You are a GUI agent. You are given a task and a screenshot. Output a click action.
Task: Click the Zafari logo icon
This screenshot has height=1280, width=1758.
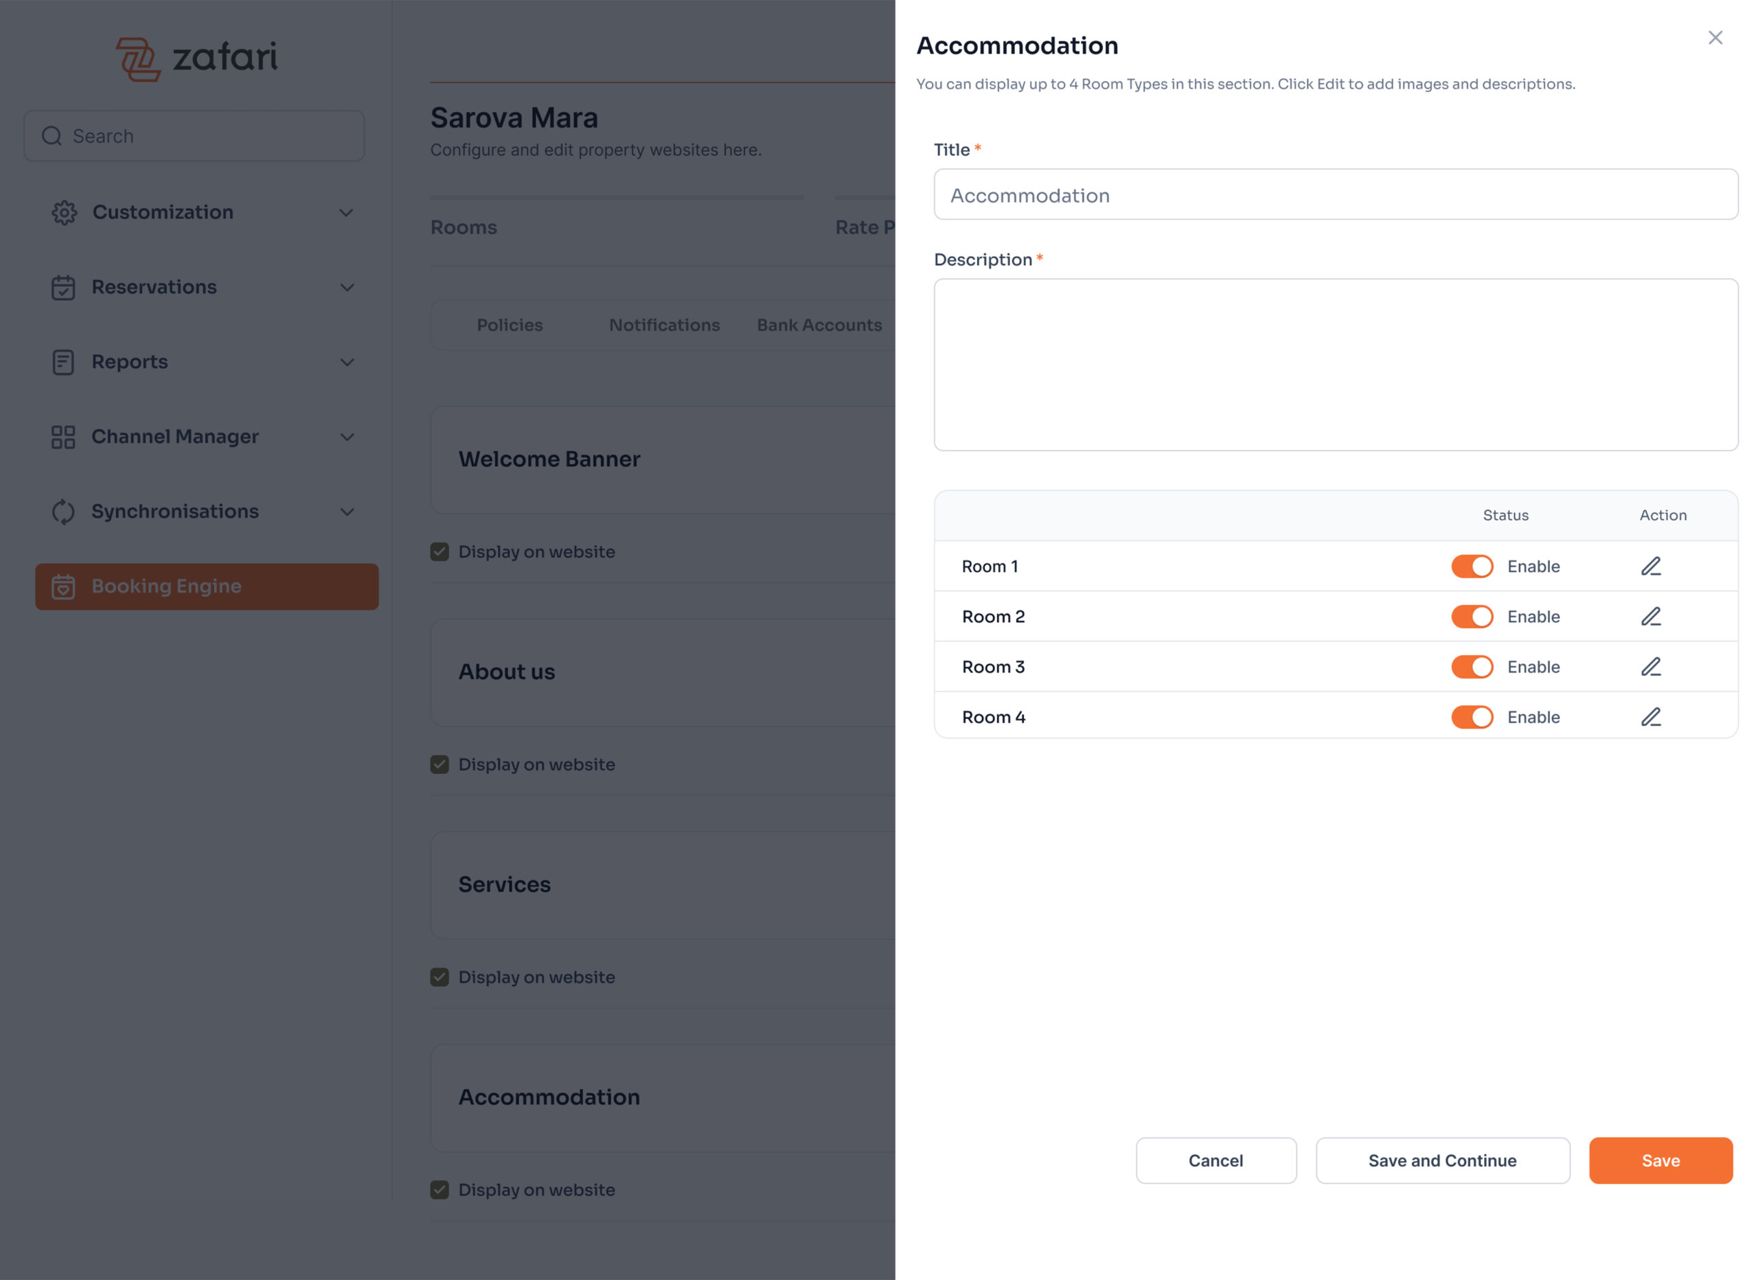tap(138, 59)
